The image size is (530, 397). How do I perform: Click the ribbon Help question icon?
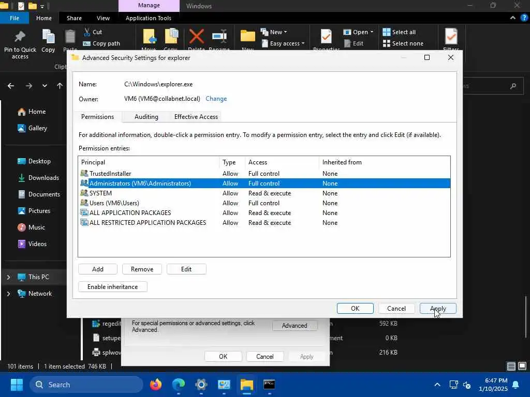point(524,18)
